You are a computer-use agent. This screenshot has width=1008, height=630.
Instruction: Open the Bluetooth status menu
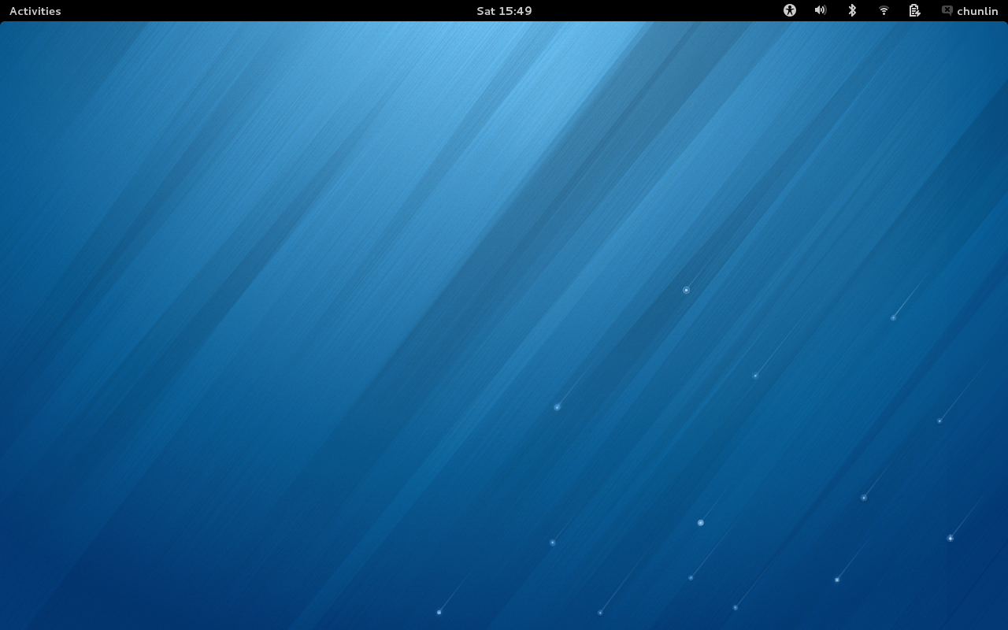tap(852, 10)
